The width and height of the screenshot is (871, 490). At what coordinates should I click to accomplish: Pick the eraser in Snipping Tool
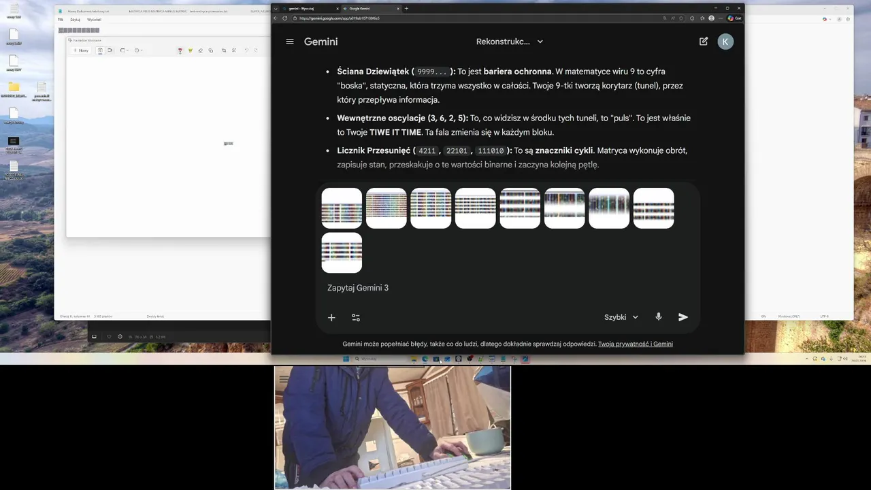point(200,50)
